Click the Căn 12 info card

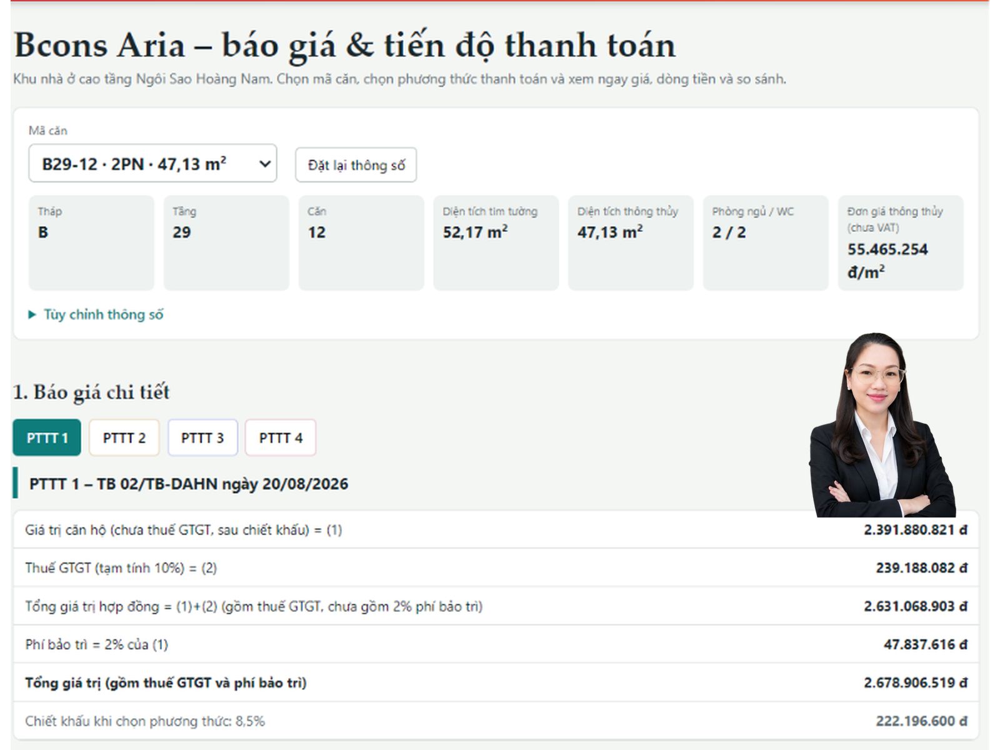point(361,242)
